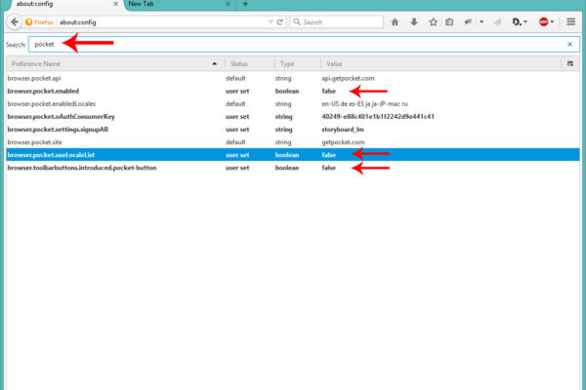Click inside the browser Search box
586x390 pixels.
point(337,22)
